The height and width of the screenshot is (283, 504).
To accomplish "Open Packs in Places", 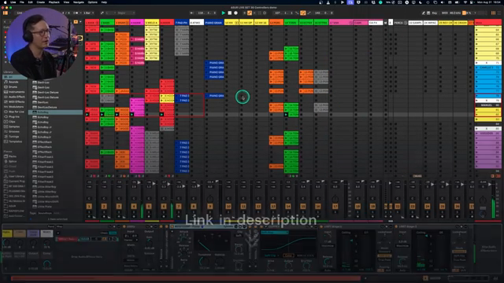I will 13,156.
